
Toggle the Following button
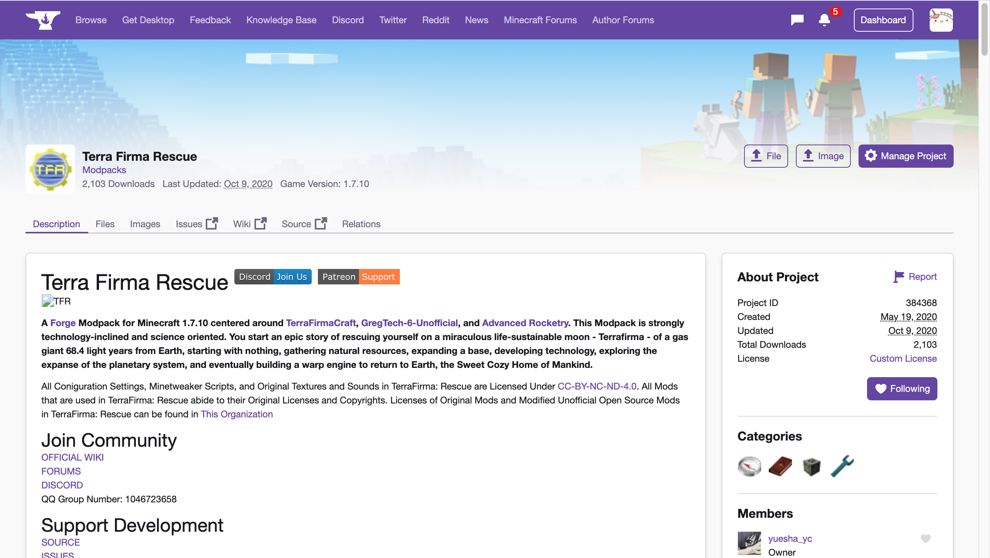[x=902, y=389]
